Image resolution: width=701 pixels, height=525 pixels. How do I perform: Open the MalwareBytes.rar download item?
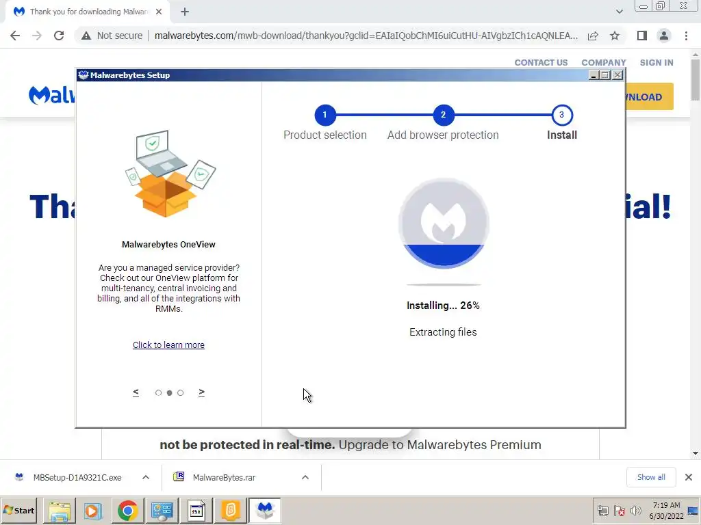tap(224, 478)
